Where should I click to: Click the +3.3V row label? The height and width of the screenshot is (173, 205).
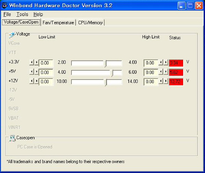click(14, 62)
